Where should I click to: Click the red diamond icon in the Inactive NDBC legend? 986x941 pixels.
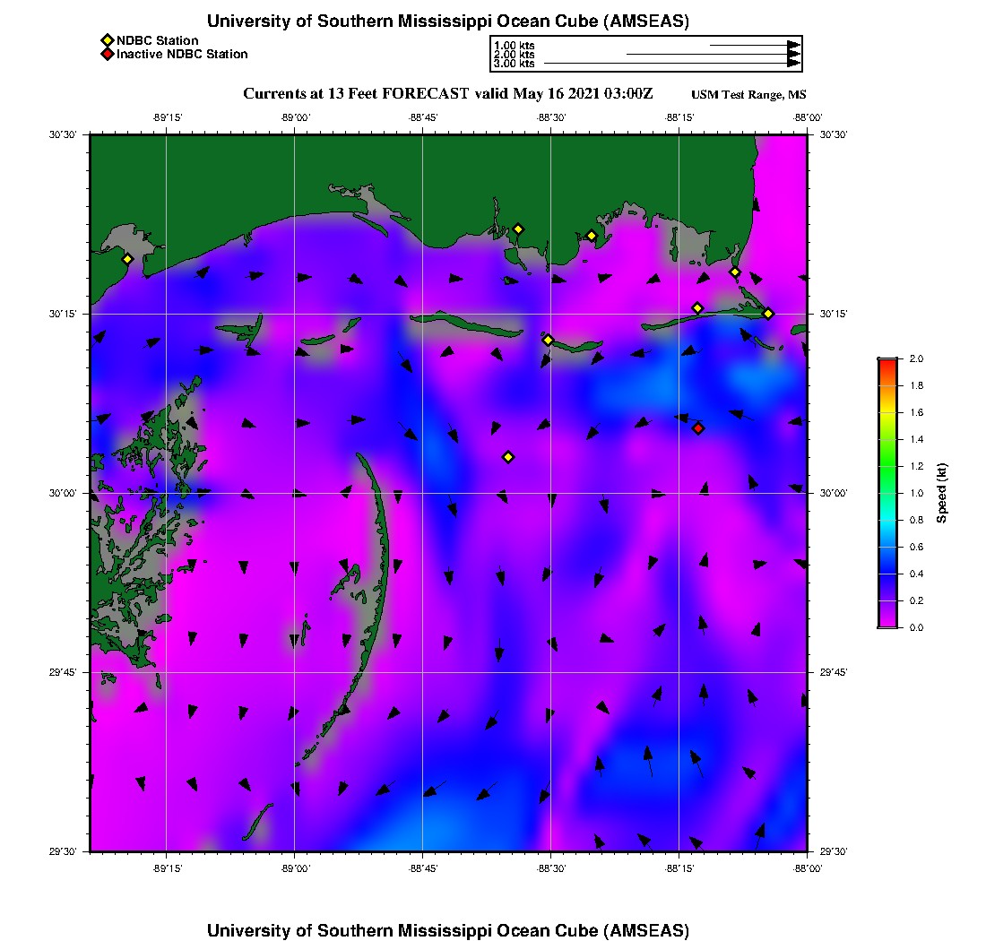(x=108, y=54)
